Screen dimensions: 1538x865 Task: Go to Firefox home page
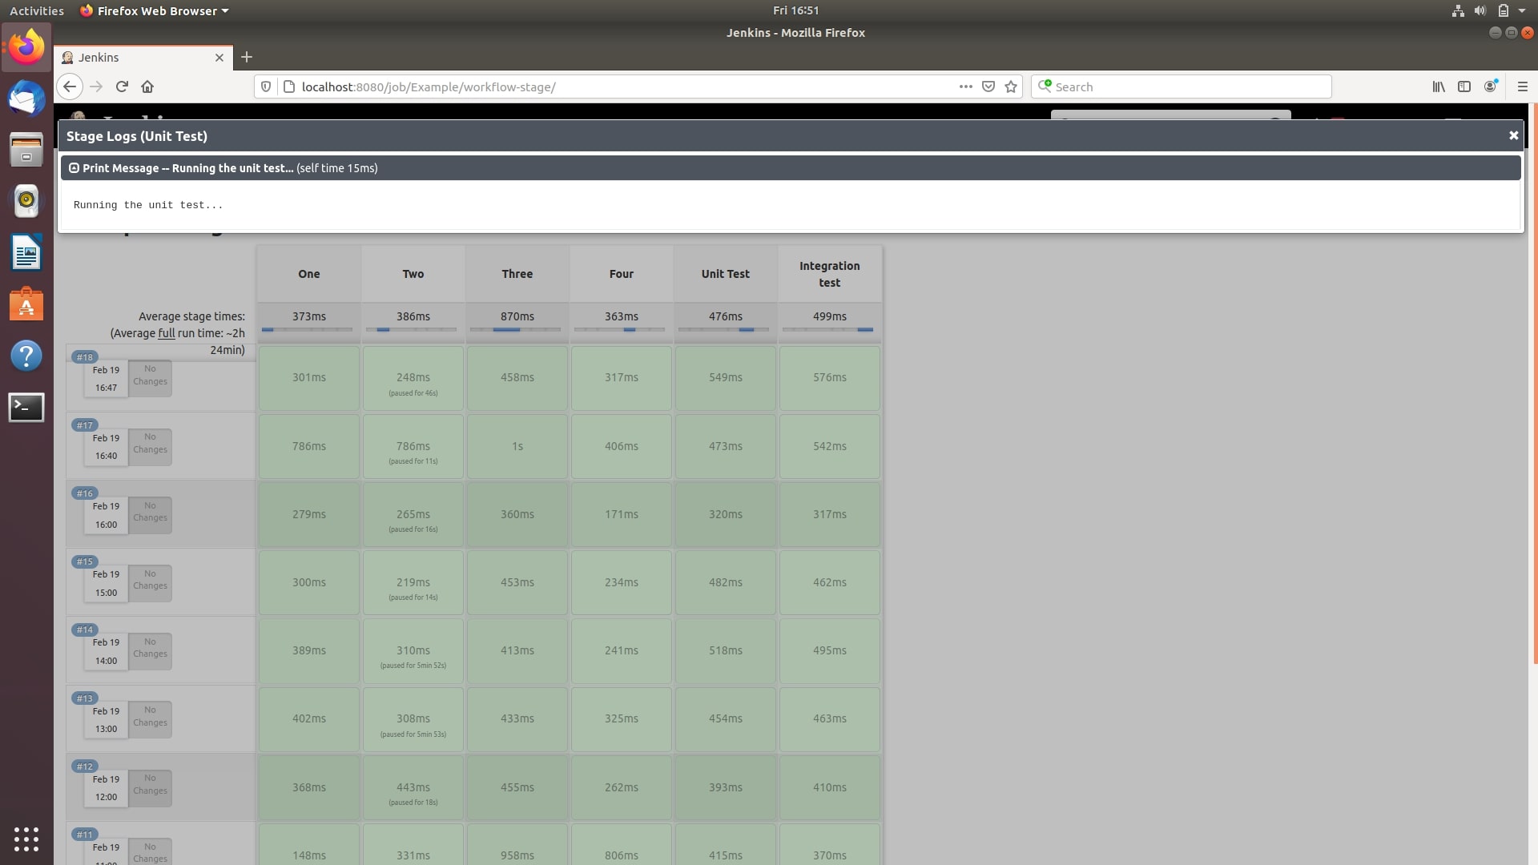147,86
